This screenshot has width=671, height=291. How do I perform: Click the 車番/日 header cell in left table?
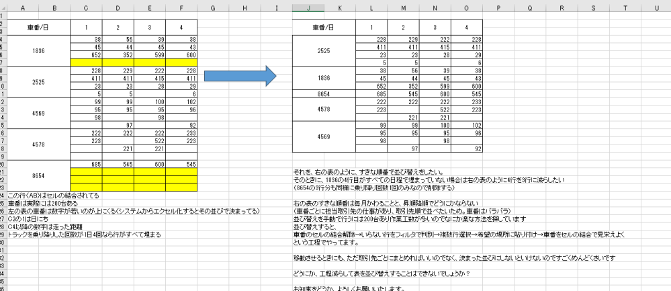click(x=38, y=28)
